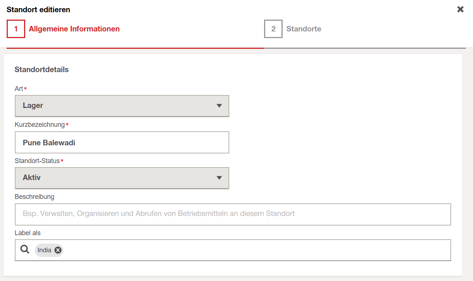Screen dimensions: 473x281
Task: Close the Standort editieren dialog
Action: tap(460, 10)
